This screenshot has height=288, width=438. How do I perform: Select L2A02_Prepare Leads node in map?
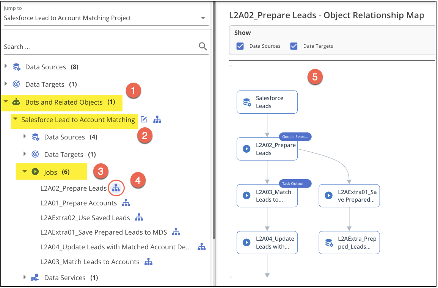[267, 149]
